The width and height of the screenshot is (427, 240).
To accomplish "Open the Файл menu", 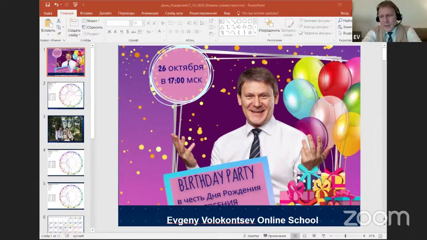I will pos(48,13).
